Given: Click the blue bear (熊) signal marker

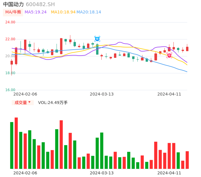Looking at the screenshot, I should coord(97,39).
